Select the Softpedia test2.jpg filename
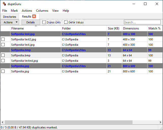 (x=24, y=39)
